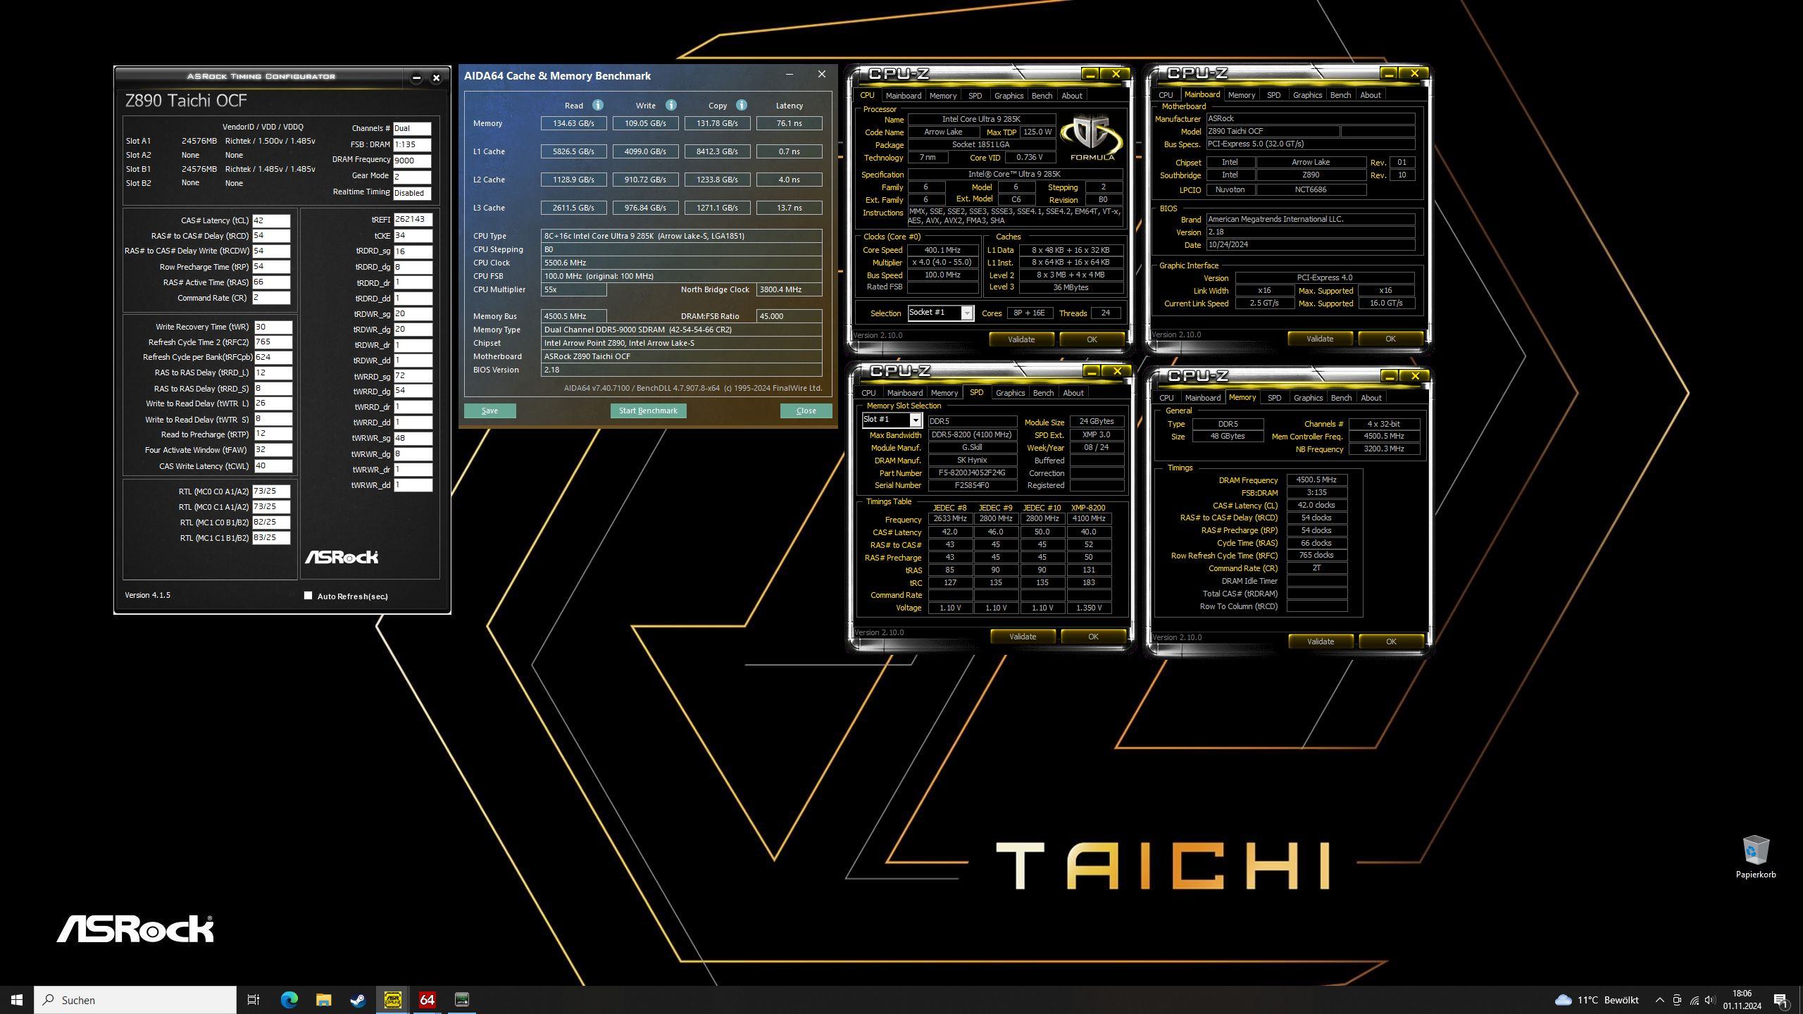Open Graphics tab in the Memory CPU-Z window
Screen dimensions: 1803x1014
click(1308, 398)
